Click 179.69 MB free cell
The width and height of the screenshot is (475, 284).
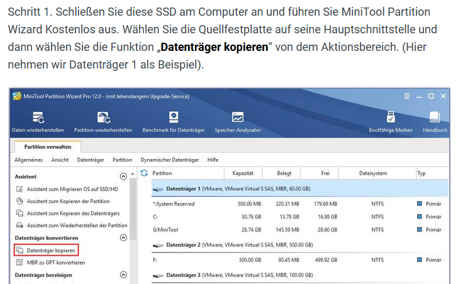325,204
